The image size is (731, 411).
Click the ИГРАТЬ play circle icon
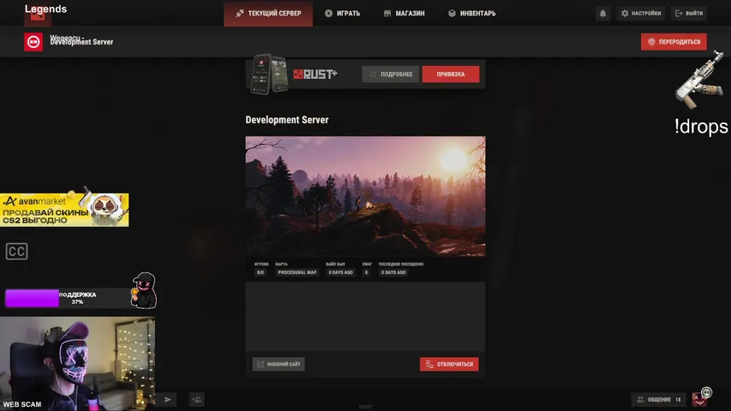point(329,13)
